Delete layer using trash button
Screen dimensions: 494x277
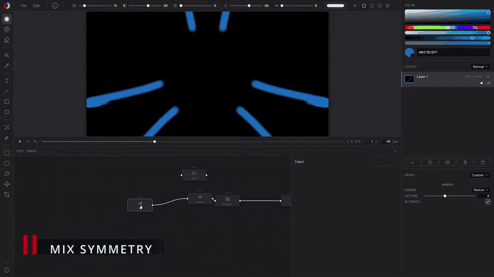(483, 163)
